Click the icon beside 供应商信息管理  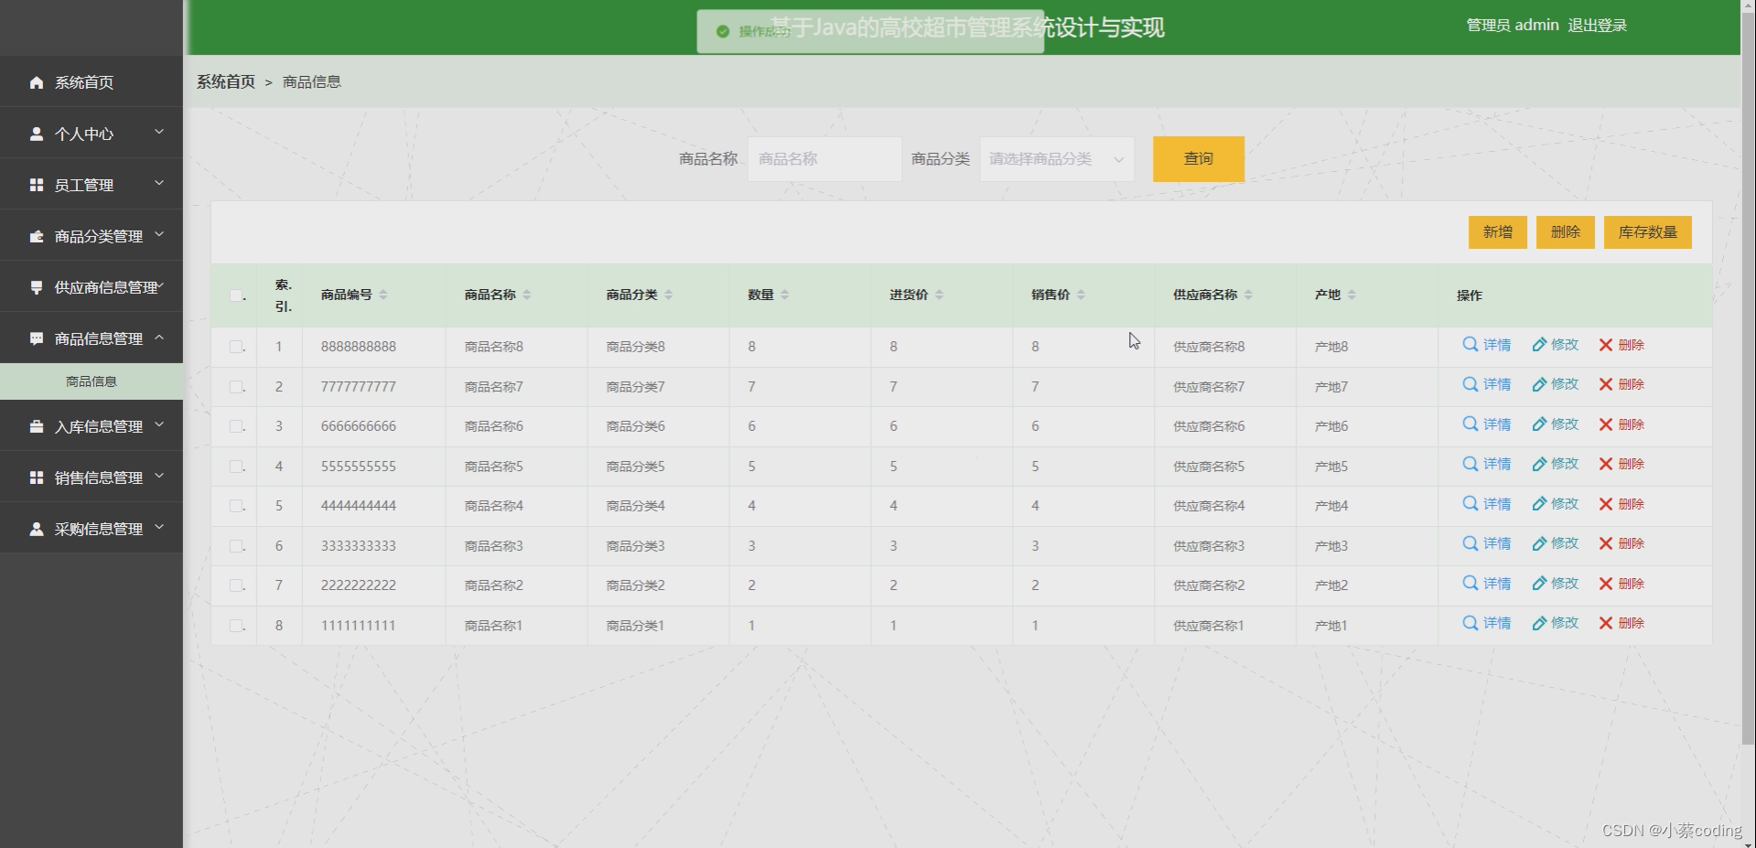click(x=37, y=287)
